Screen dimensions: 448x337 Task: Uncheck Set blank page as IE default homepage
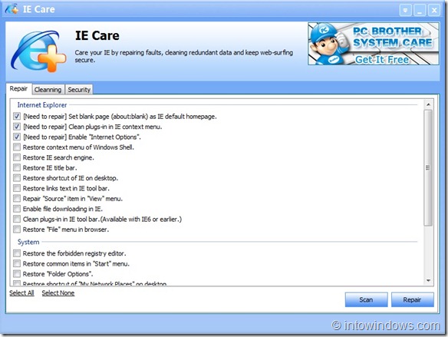click(x=17, y=116)
